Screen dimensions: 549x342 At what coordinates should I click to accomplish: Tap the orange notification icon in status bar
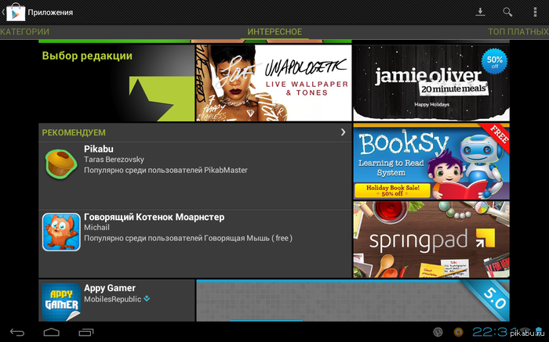458,333
